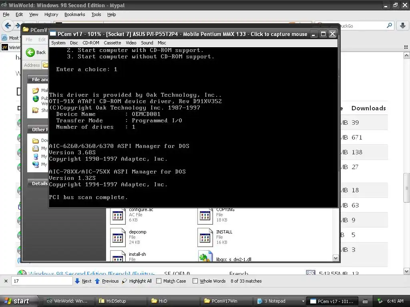Image resolution: width=410 pixels, height=307 pixels.
Task: Click the PCem v17 taskbar button
Action: click(x=332, y=301)
